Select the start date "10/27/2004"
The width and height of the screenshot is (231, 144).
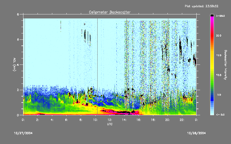pos(23,133)
